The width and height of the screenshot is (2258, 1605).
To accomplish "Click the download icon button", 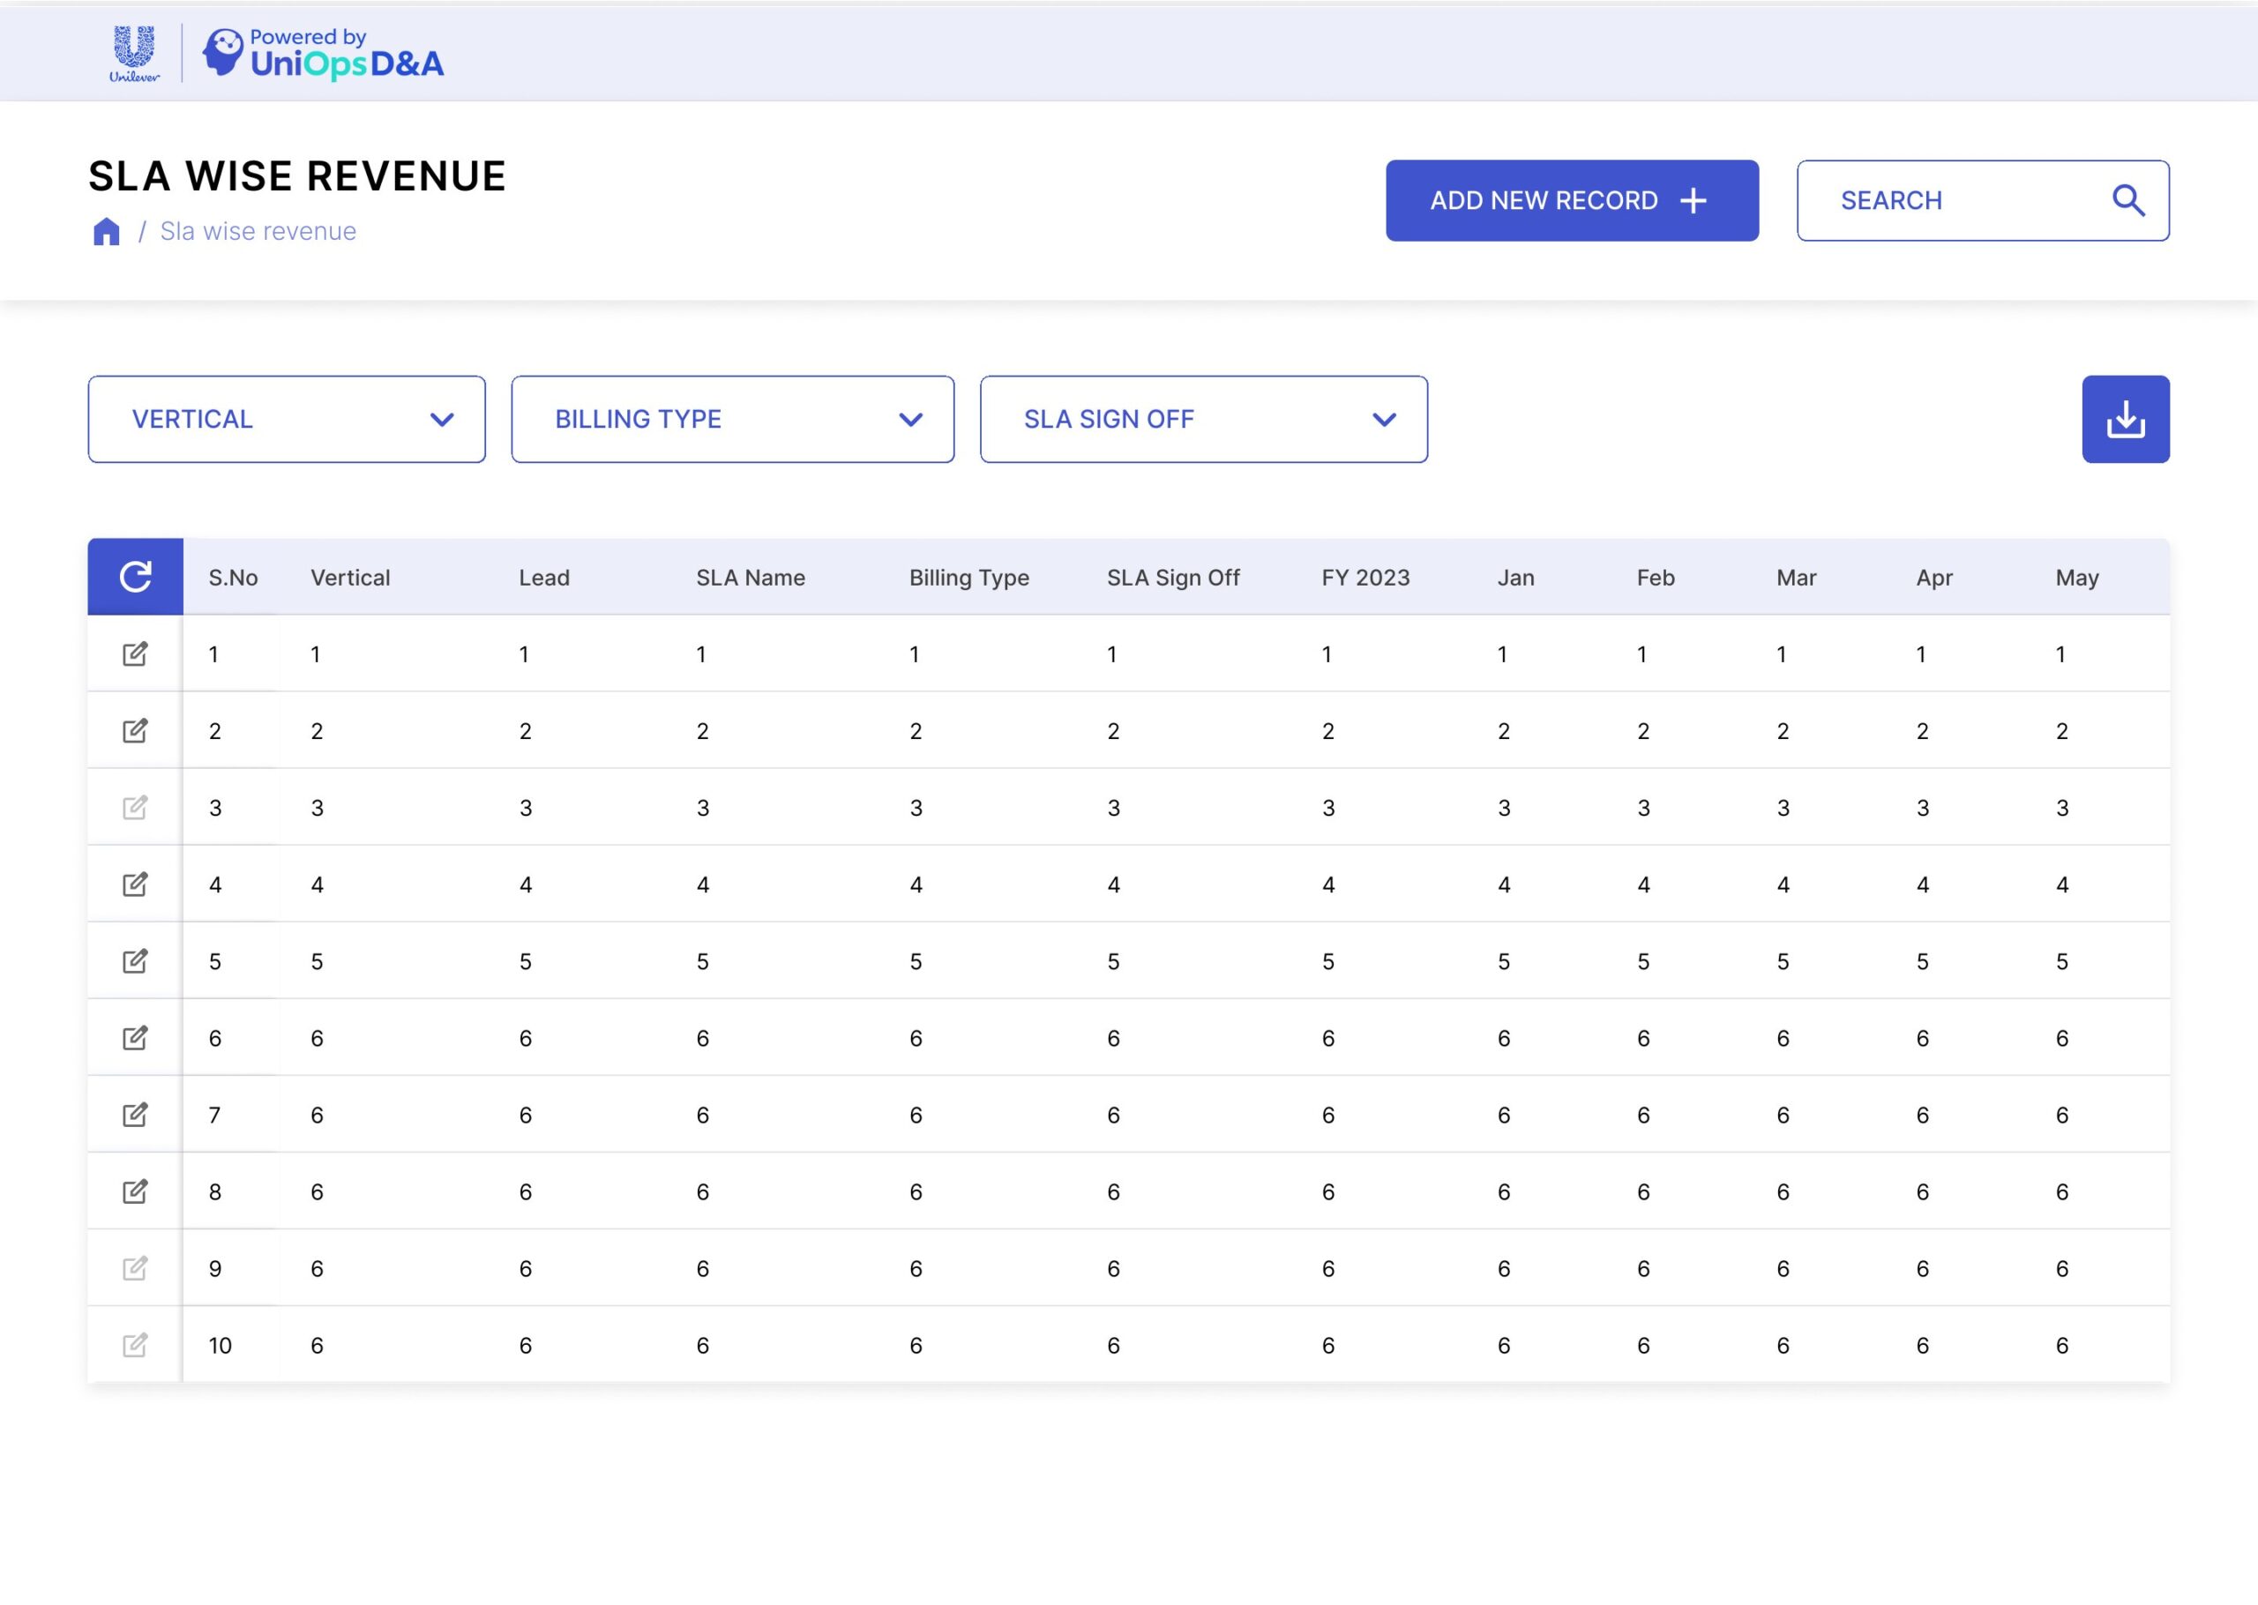I will click(x=2125, y=419).
